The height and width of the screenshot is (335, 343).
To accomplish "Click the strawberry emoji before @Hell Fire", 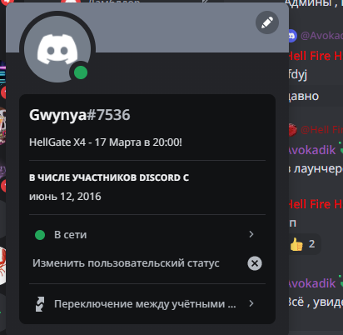I will coord(292,130).
